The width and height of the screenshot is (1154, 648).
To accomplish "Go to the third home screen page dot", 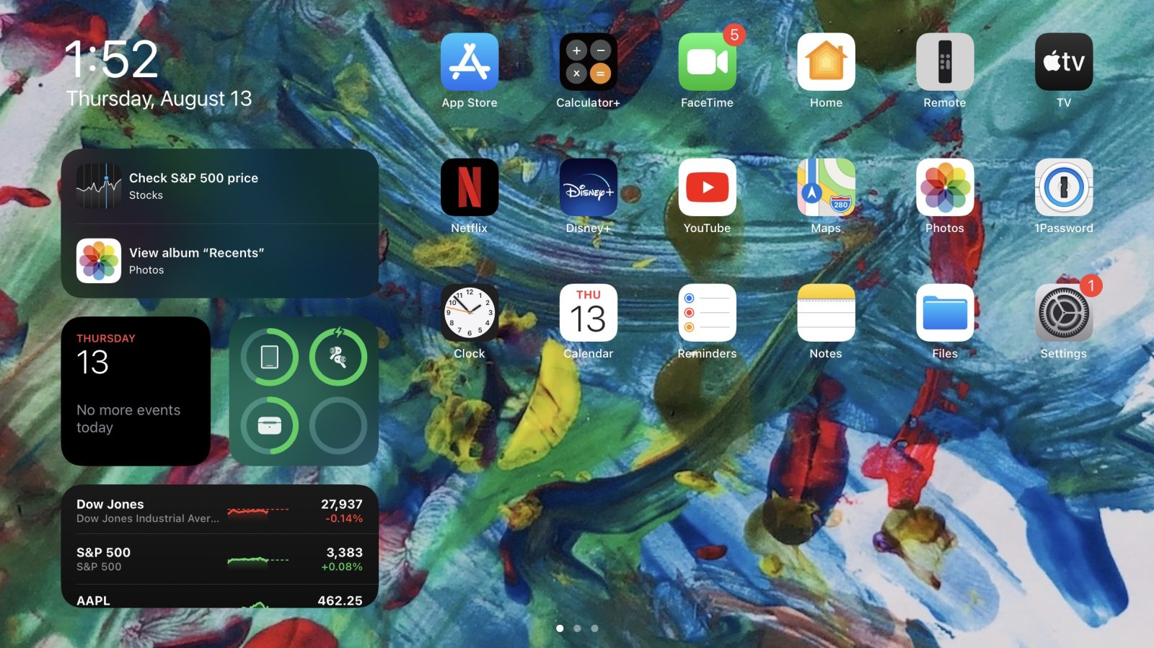I will (594, 629).
